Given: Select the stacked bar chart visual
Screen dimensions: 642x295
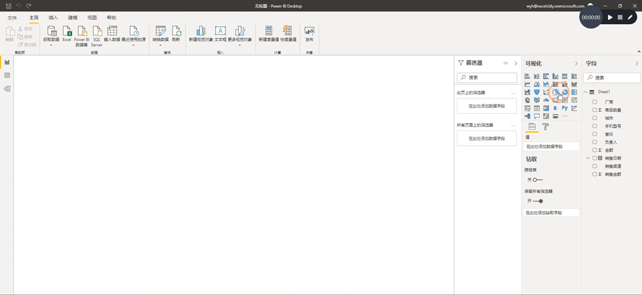Looking at the screenshot, I should (528, 76).
